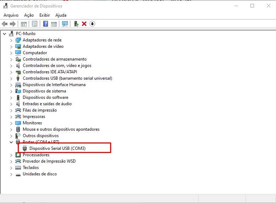Open the Arquivo menu

coord(11,15)
